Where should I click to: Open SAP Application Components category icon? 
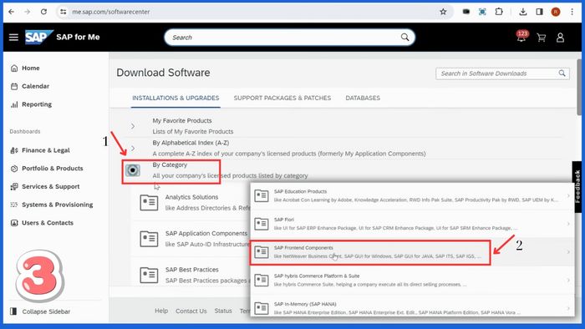[x=149, y=239]
